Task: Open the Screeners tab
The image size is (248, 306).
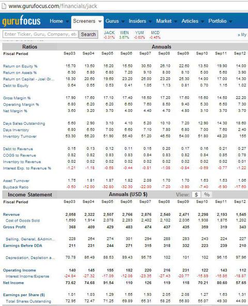Action: point(84,21)
